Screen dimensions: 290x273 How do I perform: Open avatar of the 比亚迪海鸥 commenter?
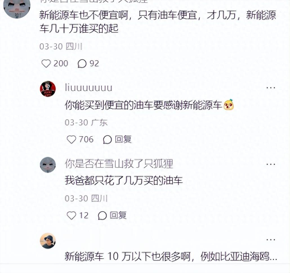click(48, 241)
